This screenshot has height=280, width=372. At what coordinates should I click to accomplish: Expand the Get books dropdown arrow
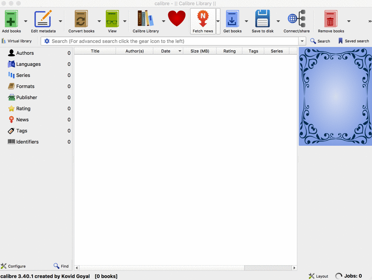(247, 21)
